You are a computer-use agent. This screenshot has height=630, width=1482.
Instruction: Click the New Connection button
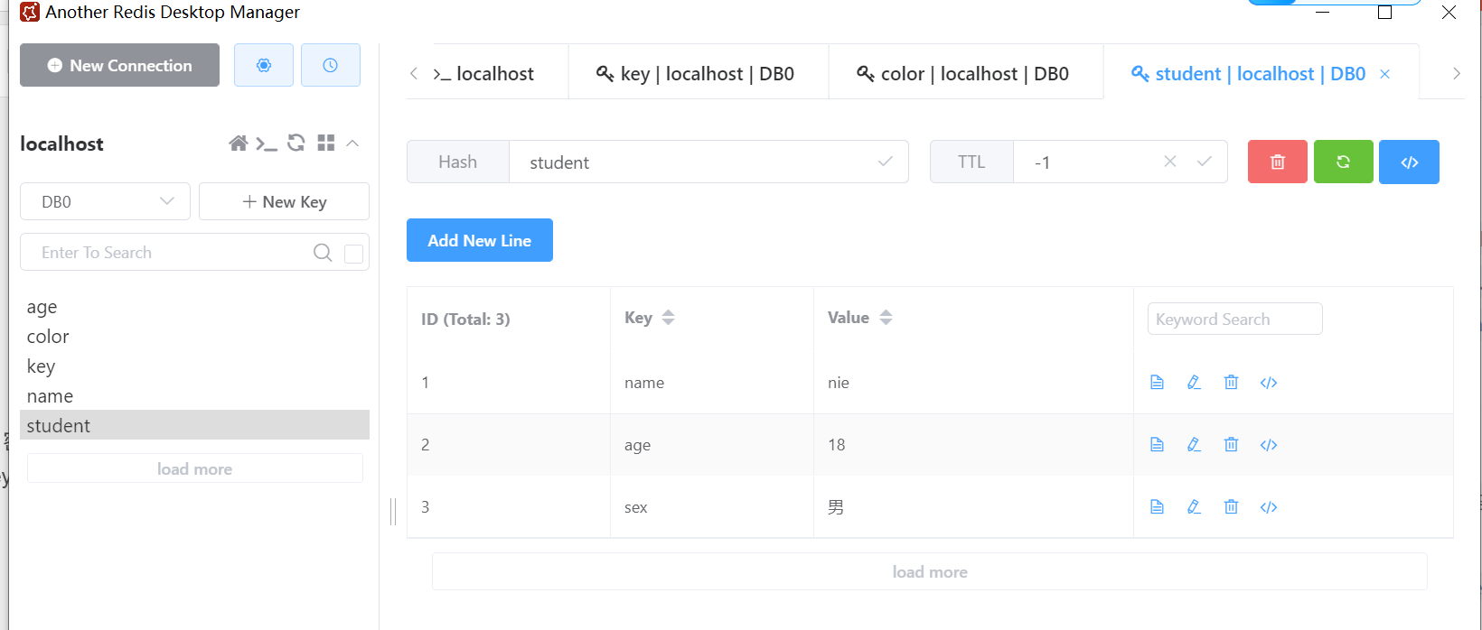point(119,65)
